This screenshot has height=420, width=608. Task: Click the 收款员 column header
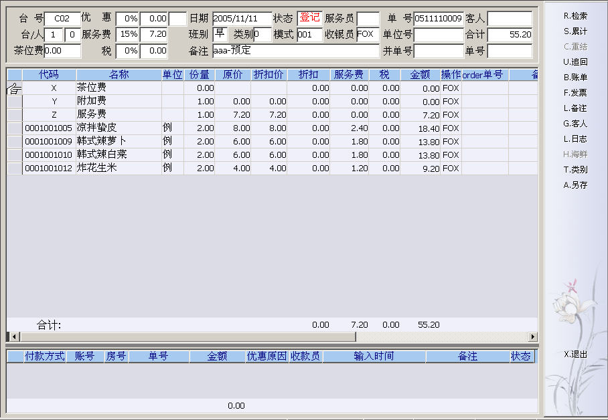pos(305,356)
